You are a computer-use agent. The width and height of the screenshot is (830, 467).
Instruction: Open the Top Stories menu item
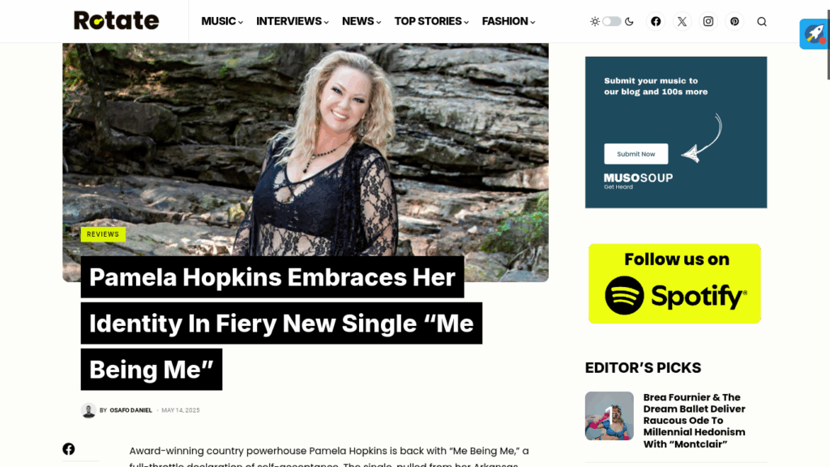(431, 21)
